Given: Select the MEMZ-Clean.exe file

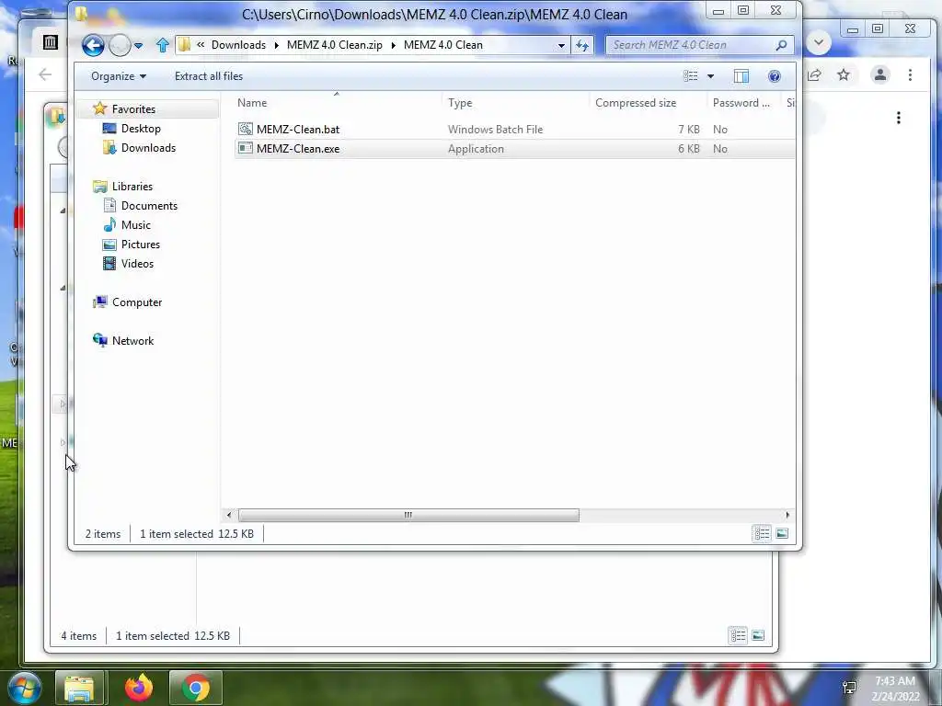Looking at the screenshot, I should [x=514, y=149].
